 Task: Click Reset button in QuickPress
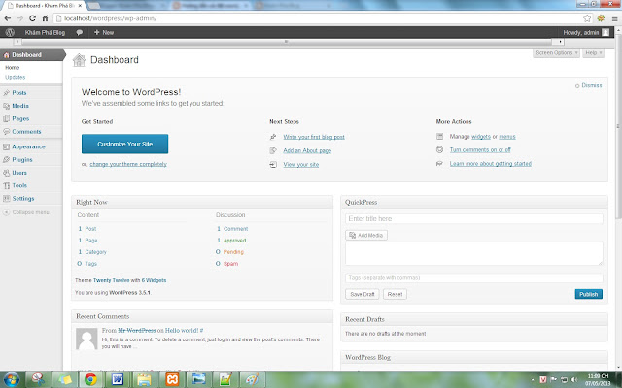[x=395, y=294]
